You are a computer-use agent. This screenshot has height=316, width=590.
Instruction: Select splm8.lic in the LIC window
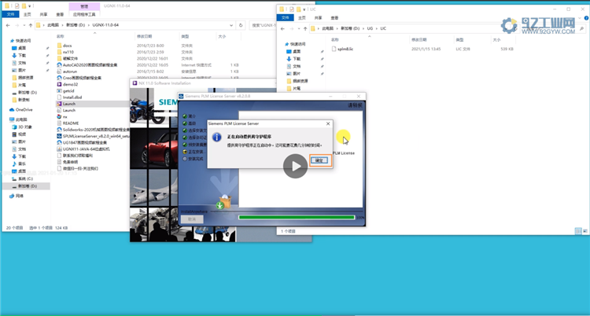345,49
